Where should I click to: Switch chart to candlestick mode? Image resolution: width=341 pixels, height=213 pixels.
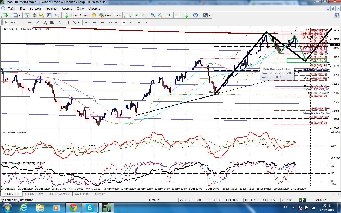[x=136, y=15]
